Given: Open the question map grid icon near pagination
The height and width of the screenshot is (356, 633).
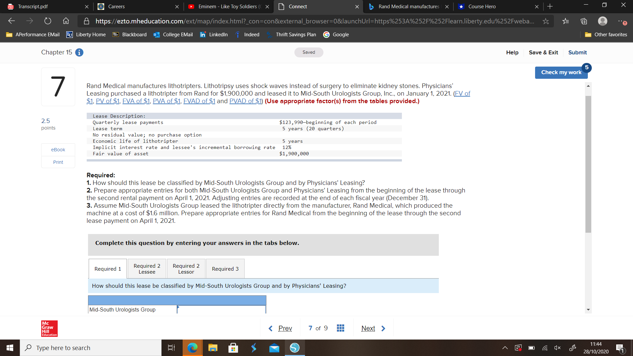Looking at the screenshot, I should [341, 328].
